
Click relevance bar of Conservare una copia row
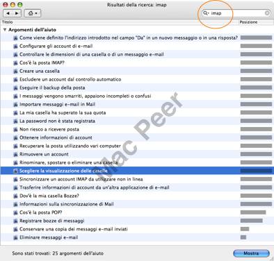[245, 229]
